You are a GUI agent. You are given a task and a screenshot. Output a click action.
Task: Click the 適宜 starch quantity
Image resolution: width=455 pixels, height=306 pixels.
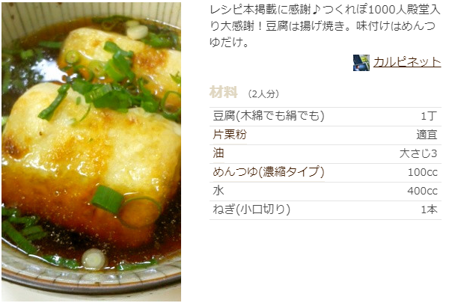click(427, 135)
